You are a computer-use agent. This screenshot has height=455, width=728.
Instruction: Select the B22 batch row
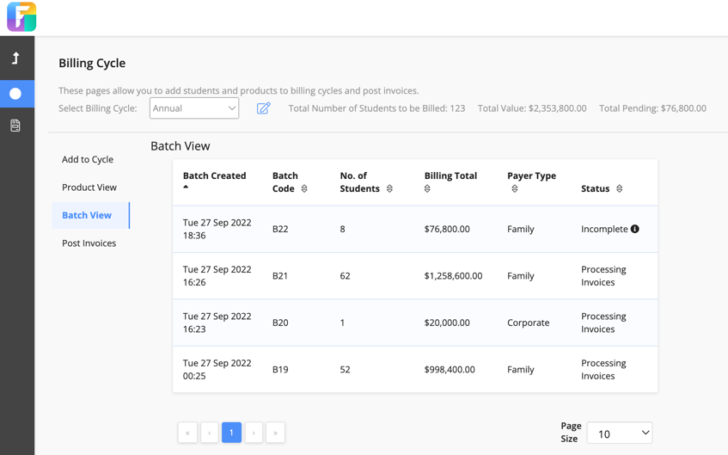[414, 229]
